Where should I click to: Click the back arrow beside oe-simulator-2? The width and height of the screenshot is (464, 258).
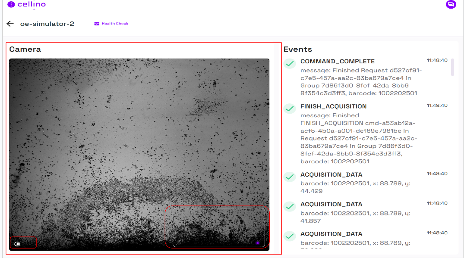coord(10,24)
